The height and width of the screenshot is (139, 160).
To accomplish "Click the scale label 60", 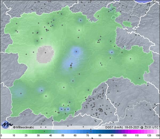I will pyautogui.click(x=75, y=136).
